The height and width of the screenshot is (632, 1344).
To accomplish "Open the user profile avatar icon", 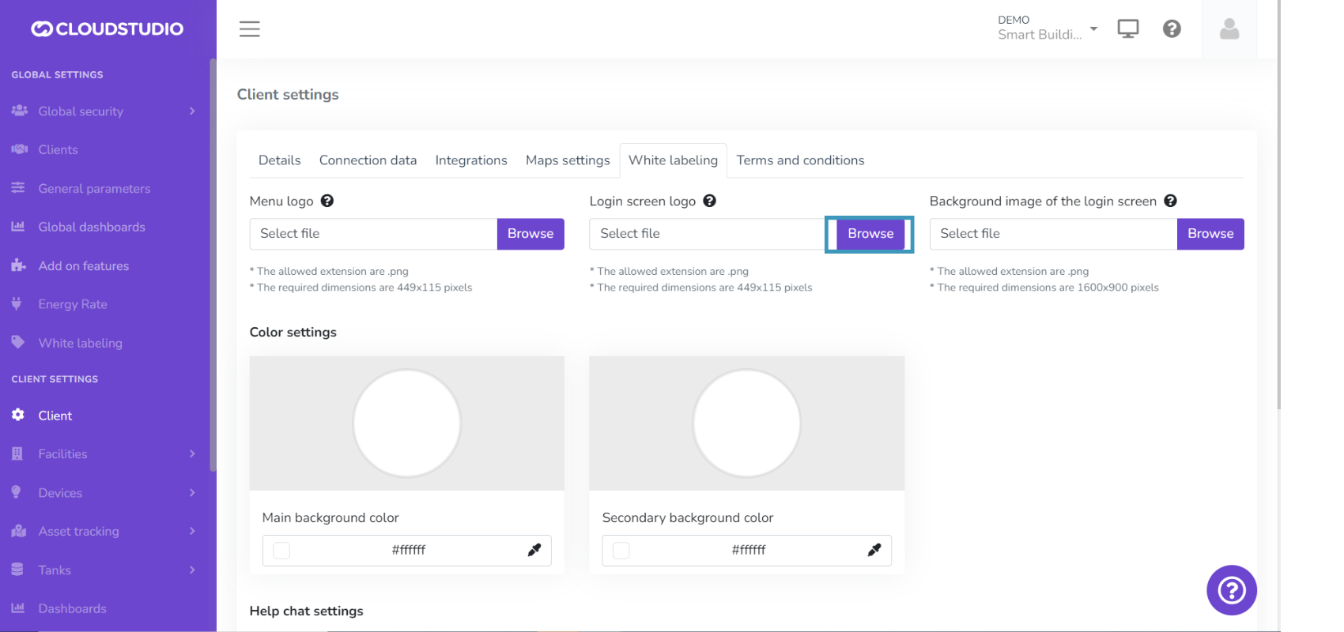I will coord(1229,29).
